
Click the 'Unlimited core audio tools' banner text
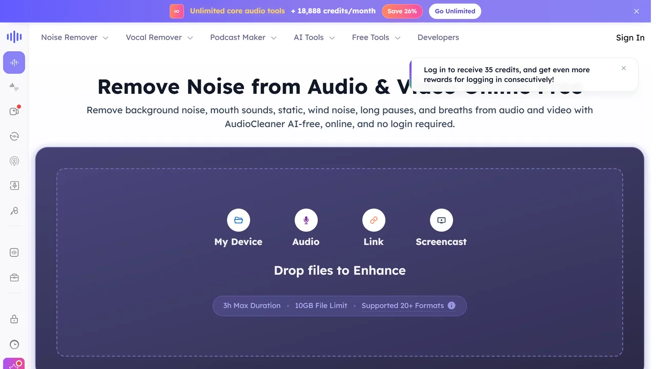click(x=237, y=11)
